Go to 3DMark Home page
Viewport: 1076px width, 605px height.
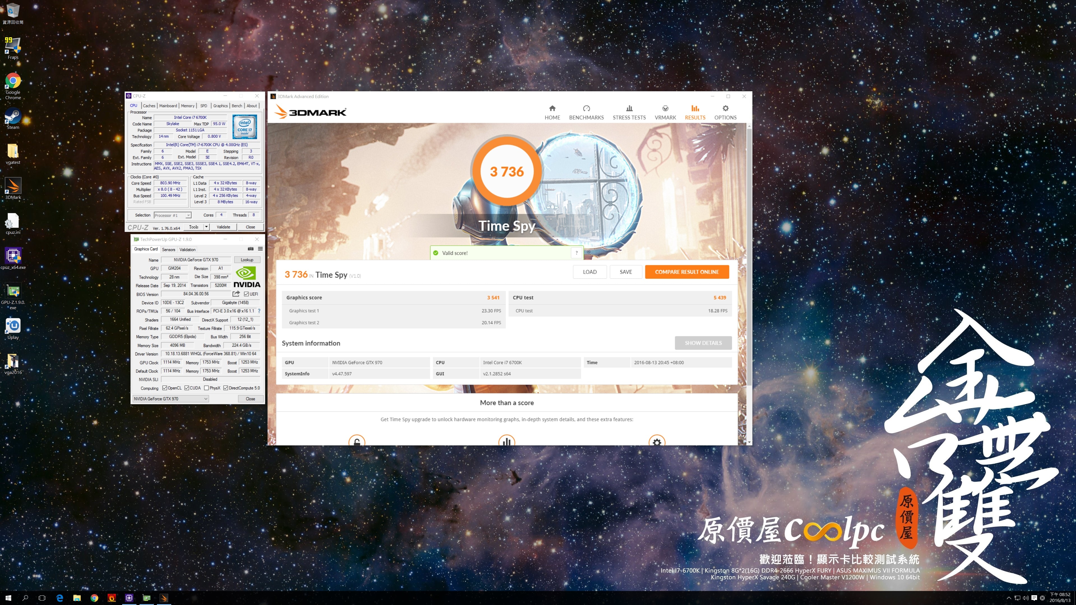click(552, 113)
